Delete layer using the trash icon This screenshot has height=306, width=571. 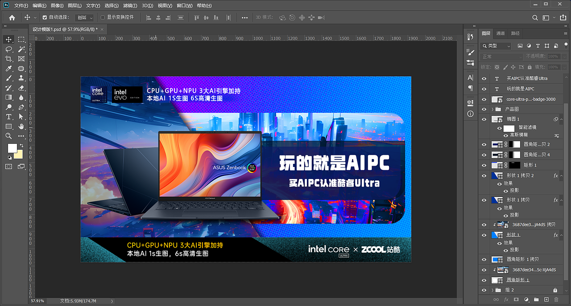tap(556, 300)
